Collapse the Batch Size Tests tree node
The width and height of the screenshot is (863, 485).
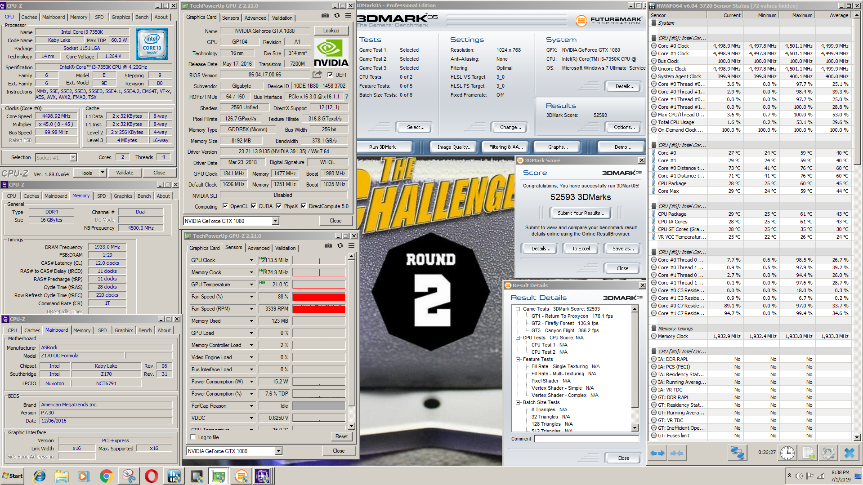click(518, 402)
